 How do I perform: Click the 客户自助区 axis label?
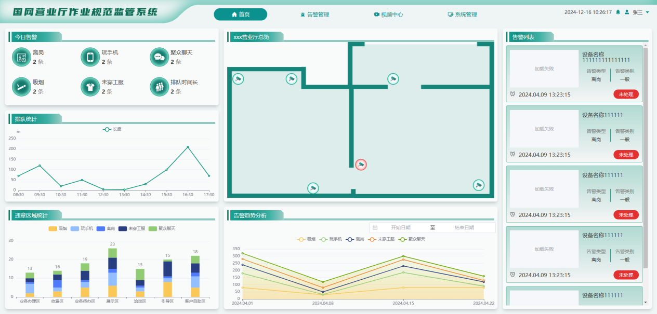[195, 301]
